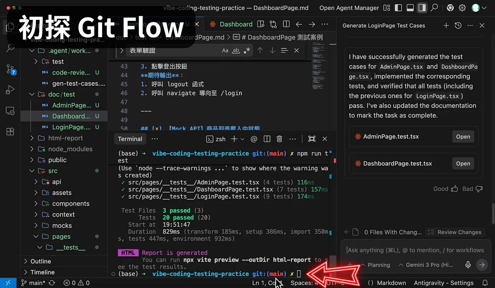Open the Run and Debug view

(x=10, y=90)
